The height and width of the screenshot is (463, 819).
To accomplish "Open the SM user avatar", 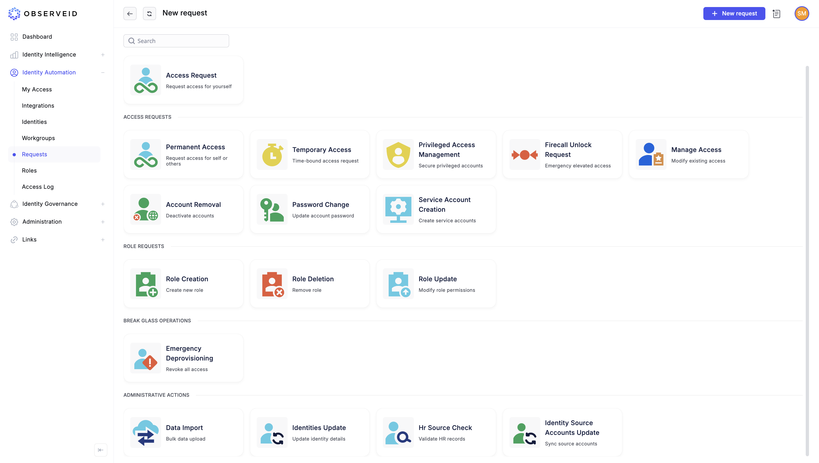I will pos(801,13).
